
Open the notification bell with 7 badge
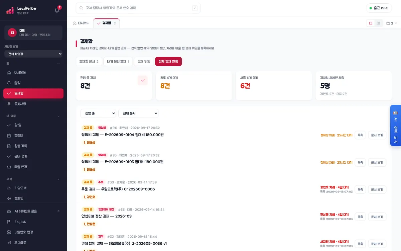pyautogui.click(x=57, y=10)
